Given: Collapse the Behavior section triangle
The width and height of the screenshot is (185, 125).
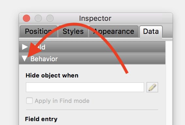Looking at the screenshot, I should click(x=25, y=58).
